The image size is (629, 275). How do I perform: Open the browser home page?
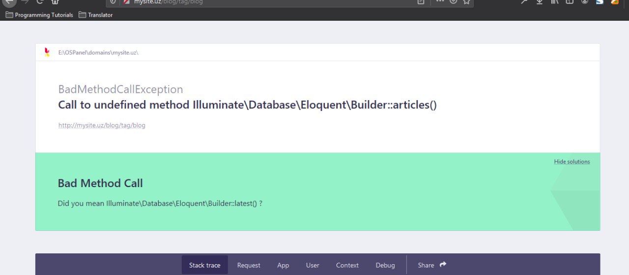[55, 1]
